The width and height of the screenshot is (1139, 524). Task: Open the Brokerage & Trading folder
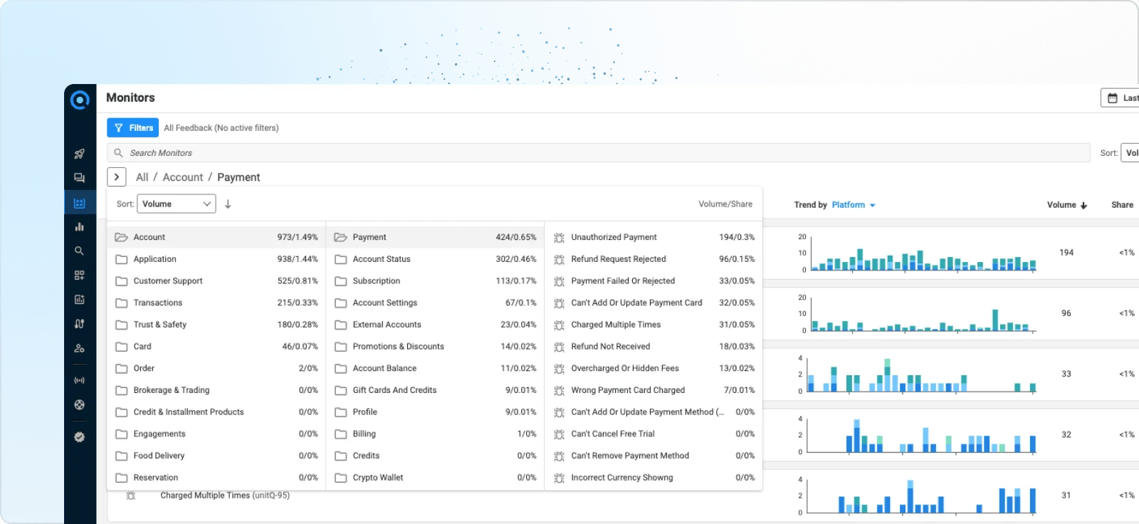click(216, 390)
